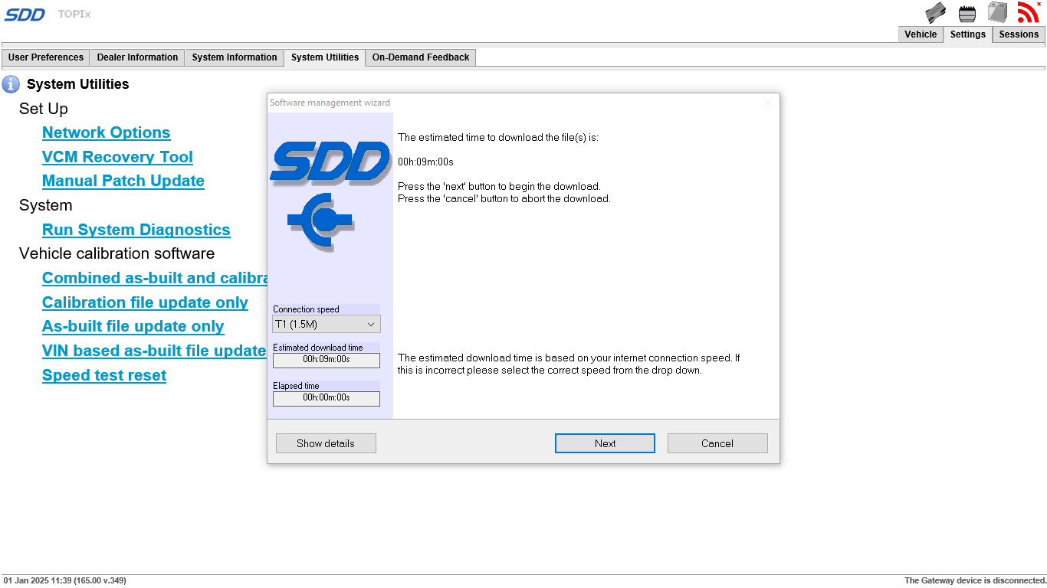Click the System Utilities heading text

pos(78,84)
